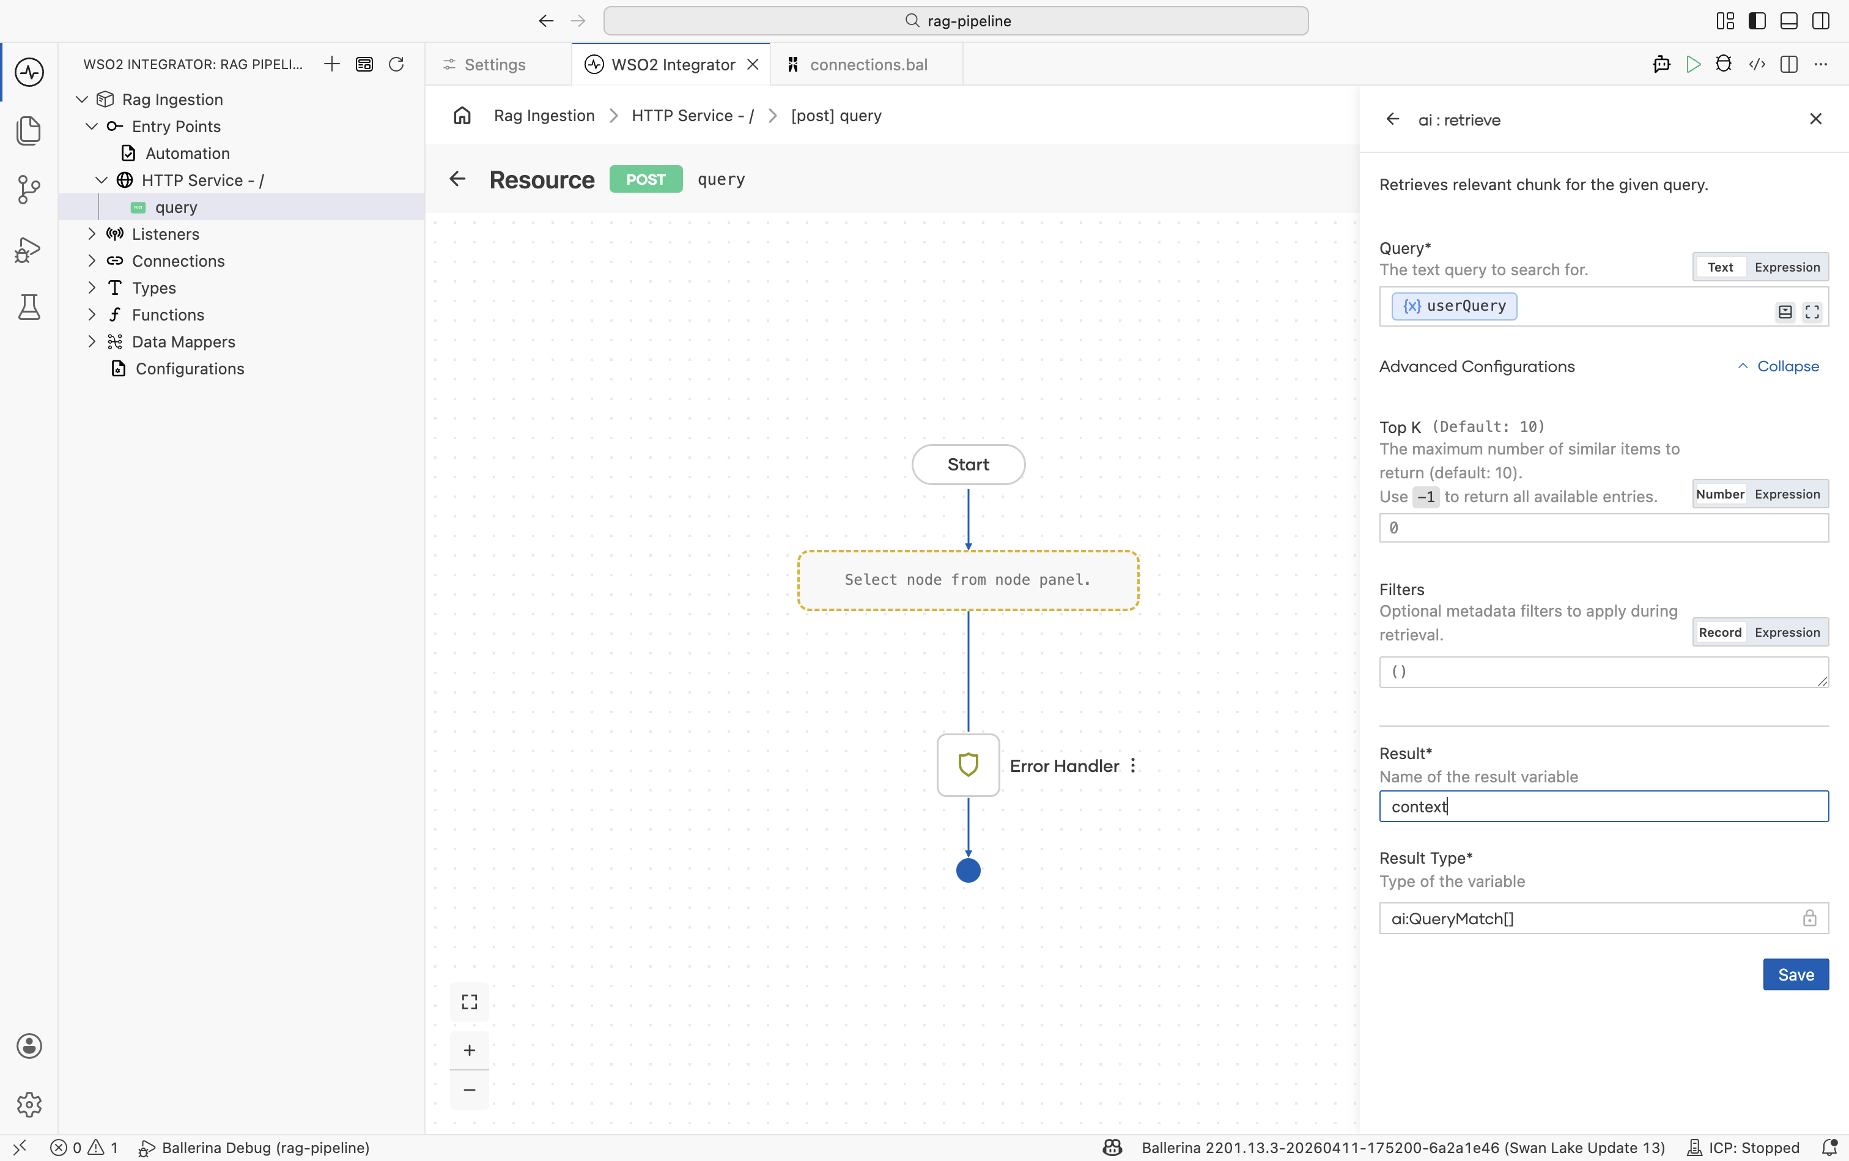Click HTTP Service - / breadcrumb link
The width and height of the screenshot is (1849, 1161).
pos(692,116)
